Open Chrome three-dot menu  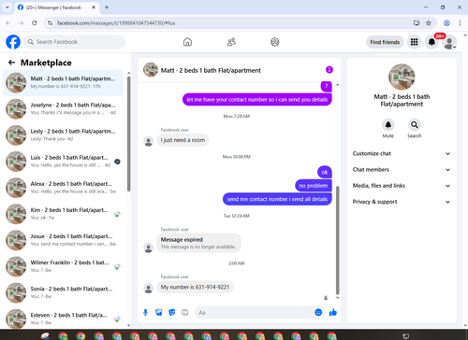pyautogui.click(x=460, y=23)
